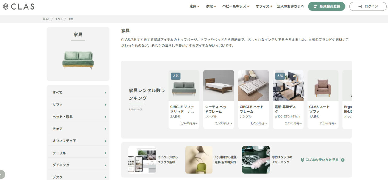Go to 法人のお客さまへ page
This screenshot has height=180, width=388.
click(290, 6)
